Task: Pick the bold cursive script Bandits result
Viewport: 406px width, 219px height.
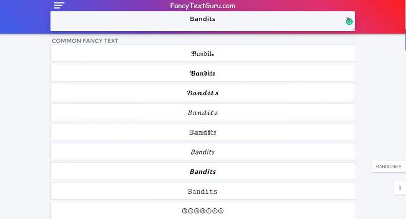Action: click(x=202, y=93)
